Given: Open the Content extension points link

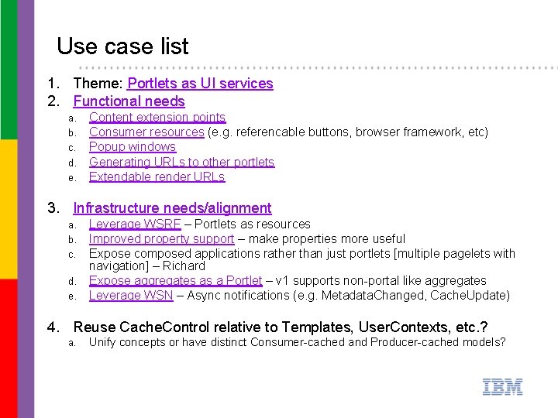Looking at the screenshot, I should (x=157, y=118).
